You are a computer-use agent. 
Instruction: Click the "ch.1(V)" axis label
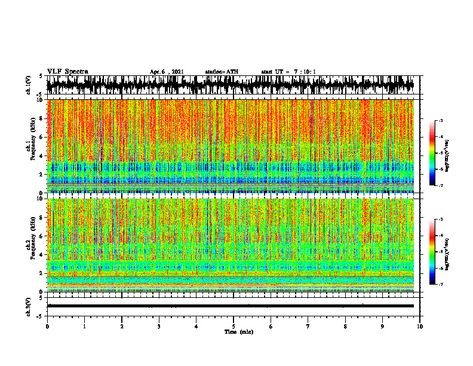pos(29,85)
